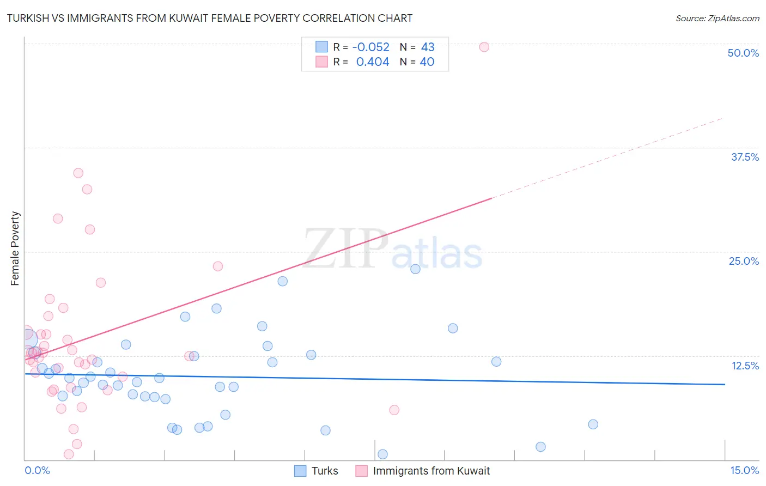Click the 12.5% y-axis tick label
The height and width of the screenshot is (486, 766).
(745, 366)
